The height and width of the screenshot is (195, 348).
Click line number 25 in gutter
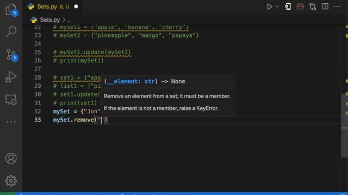(38, 52)
